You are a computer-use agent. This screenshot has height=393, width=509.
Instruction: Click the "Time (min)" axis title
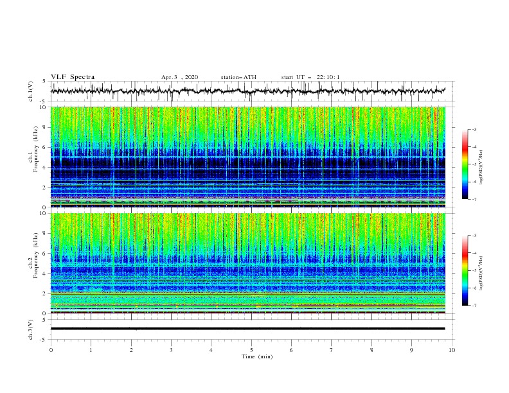click(257, 356)
